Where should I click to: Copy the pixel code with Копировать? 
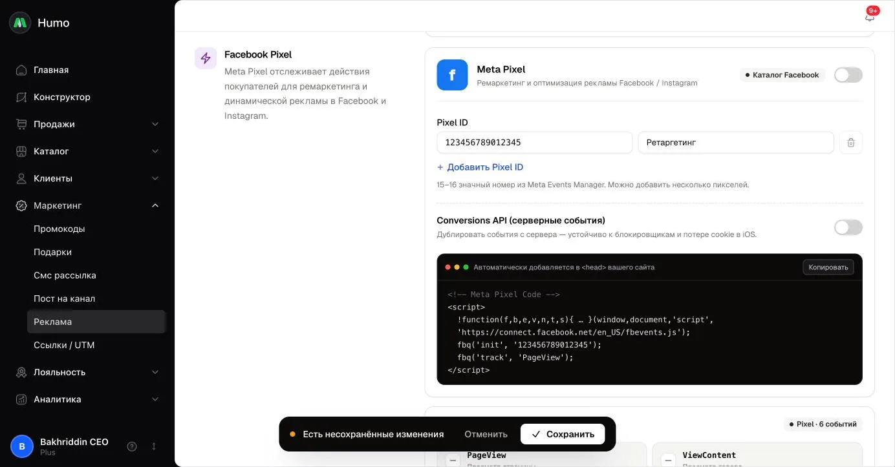[x=828, y=267]
